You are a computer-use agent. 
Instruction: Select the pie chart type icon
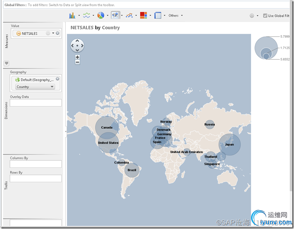click(101, 15)
